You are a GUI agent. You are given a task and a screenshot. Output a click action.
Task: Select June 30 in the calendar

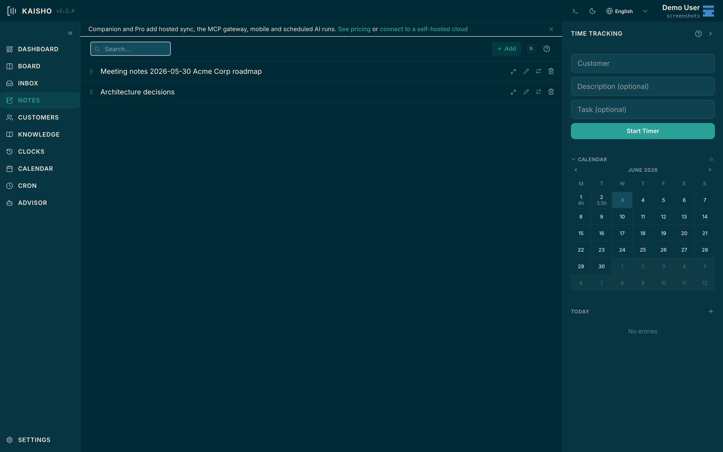pyautogui.click(x=601, y=266)
